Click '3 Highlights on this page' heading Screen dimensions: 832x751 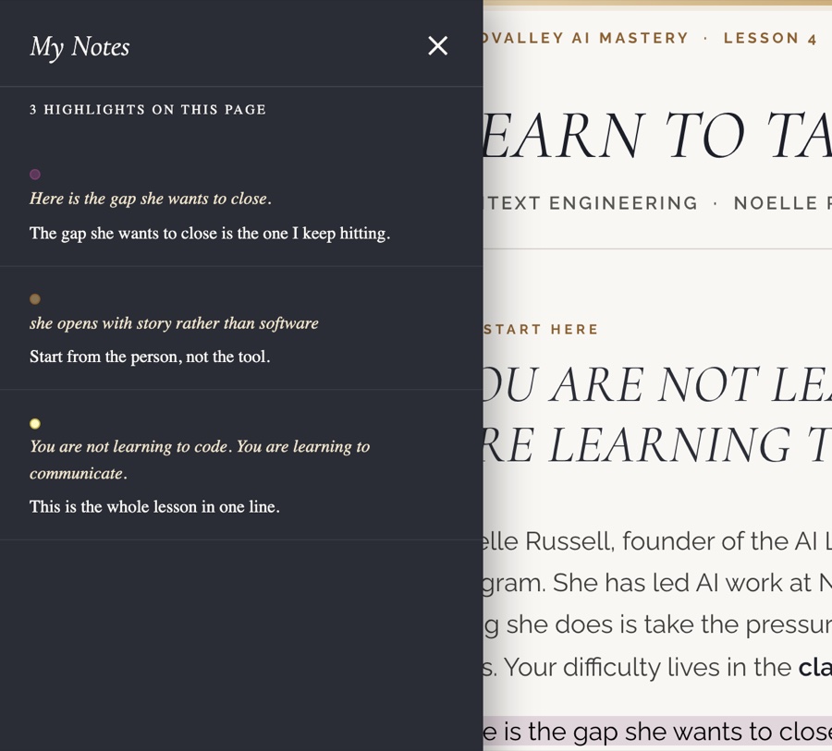[148, 110]
